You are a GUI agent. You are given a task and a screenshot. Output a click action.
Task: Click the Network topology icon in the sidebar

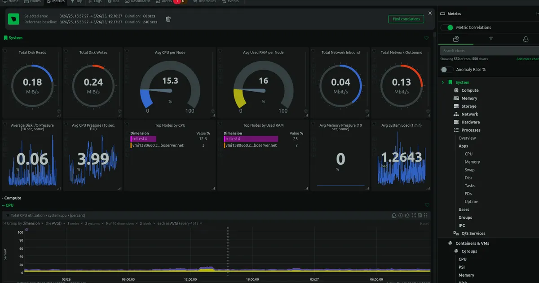tap(456, 114)
